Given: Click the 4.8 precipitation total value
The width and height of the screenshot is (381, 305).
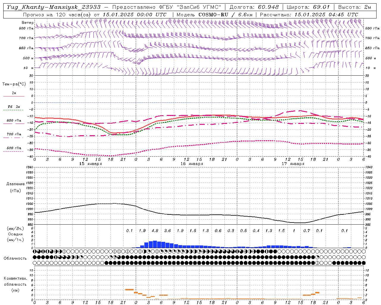Looking at the screenshot, I should (x=155, y=231).
